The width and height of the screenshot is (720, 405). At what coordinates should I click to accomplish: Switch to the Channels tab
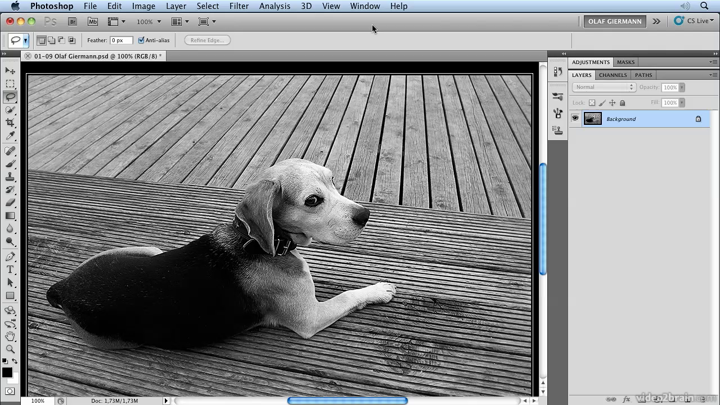coord(613,75)
